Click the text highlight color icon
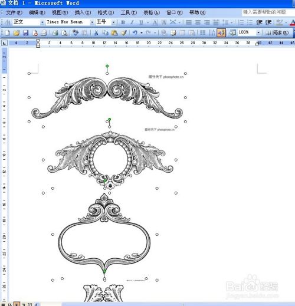 click(x=279, y=22)
